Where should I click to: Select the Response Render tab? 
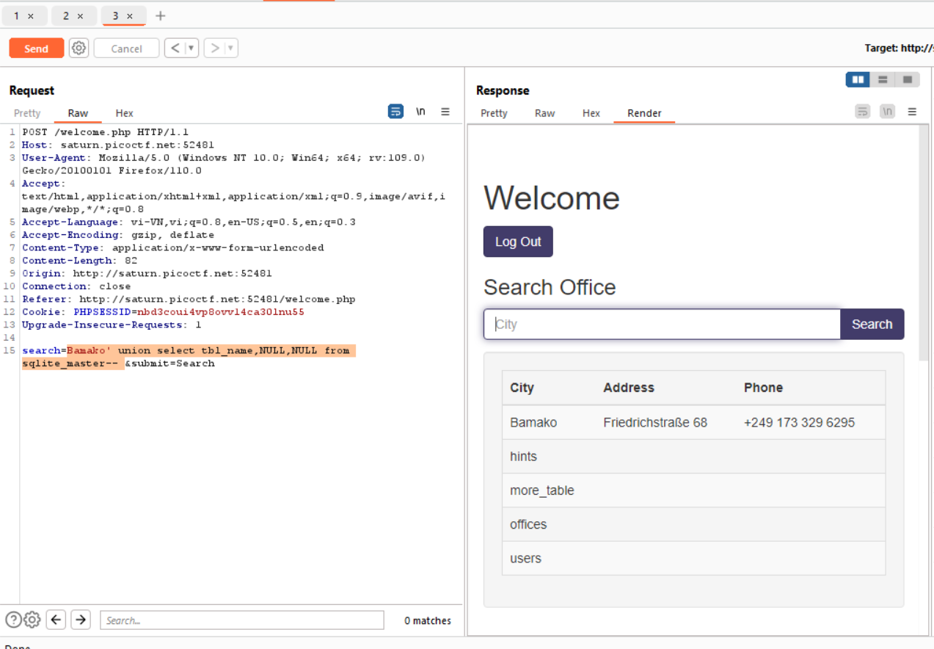coord(644,113)
